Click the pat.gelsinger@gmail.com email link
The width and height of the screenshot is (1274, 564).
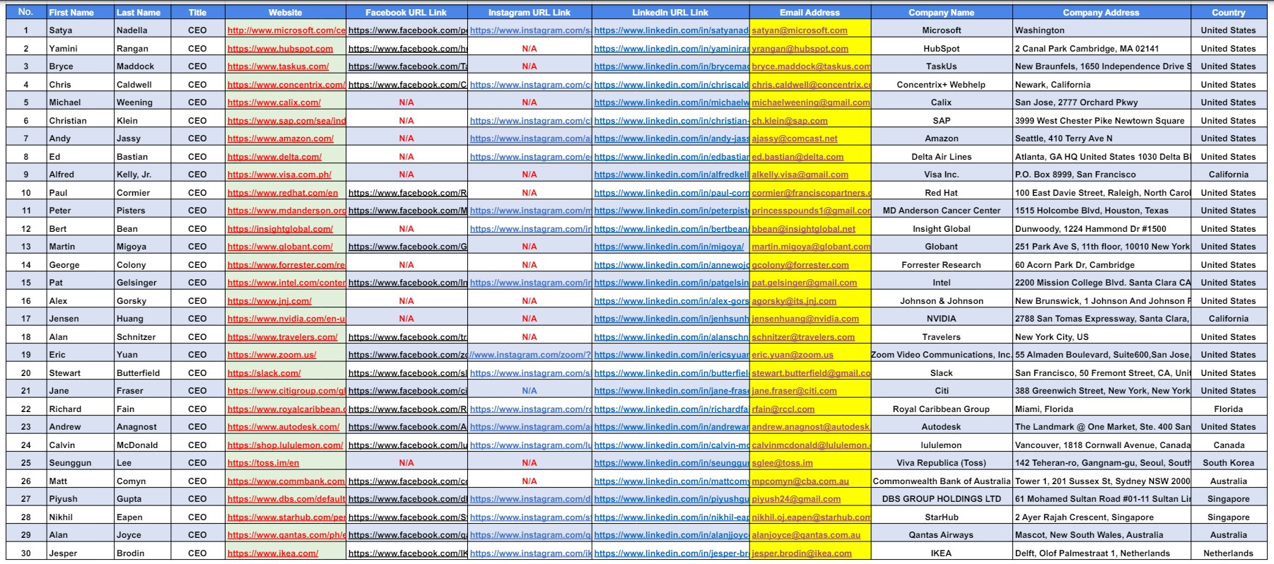coord(805,283)
